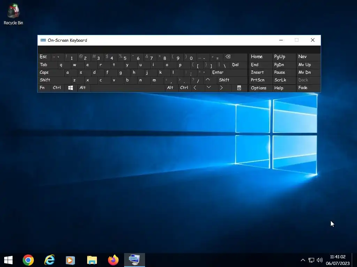The width and height of the screenshot is (357, 267).
Task: Open the volume control in system tray
Action: coord(319,260)
